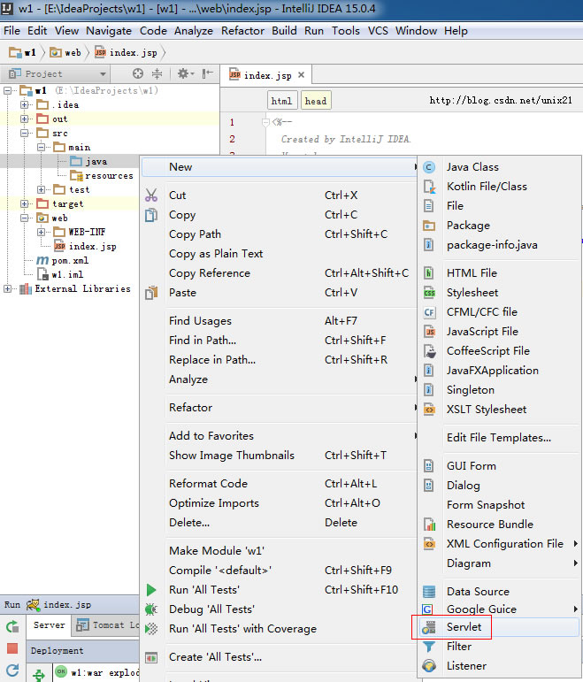The image size is (583, 682).
Task: Switch to the Tomcat Log tab
Action: [107, 625]
